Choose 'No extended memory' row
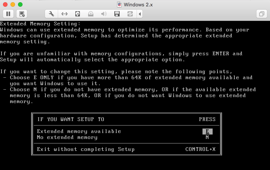Viewport: 270px width, 170px height. (x=67, y=137)
